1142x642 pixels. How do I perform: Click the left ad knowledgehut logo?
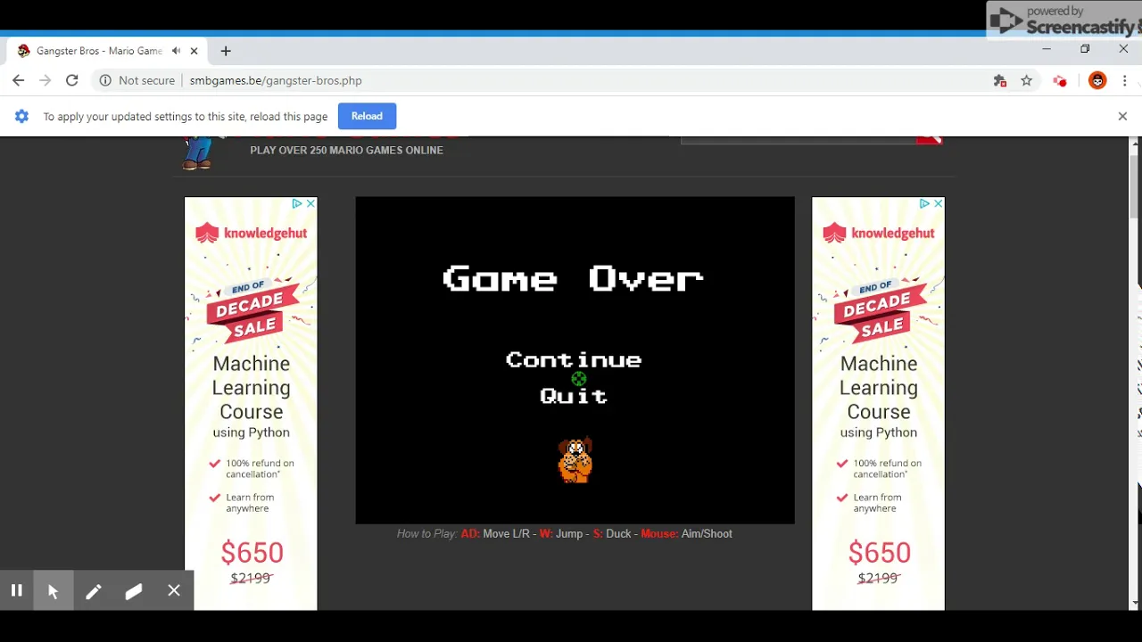coord(251,233)
